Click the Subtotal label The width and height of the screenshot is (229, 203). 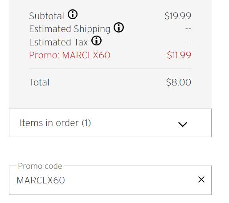(46, 16)
